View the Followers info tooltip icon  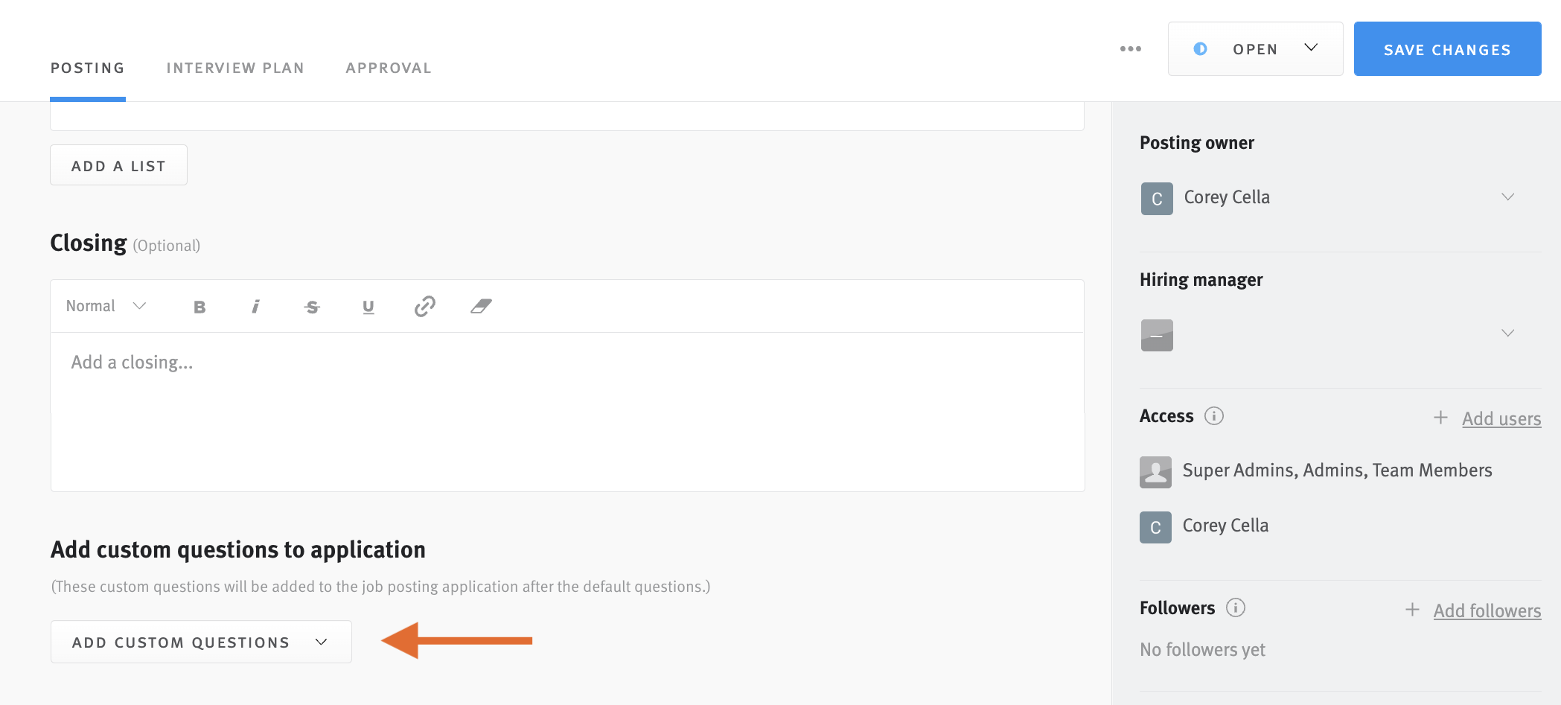(x=1236, y=607)
